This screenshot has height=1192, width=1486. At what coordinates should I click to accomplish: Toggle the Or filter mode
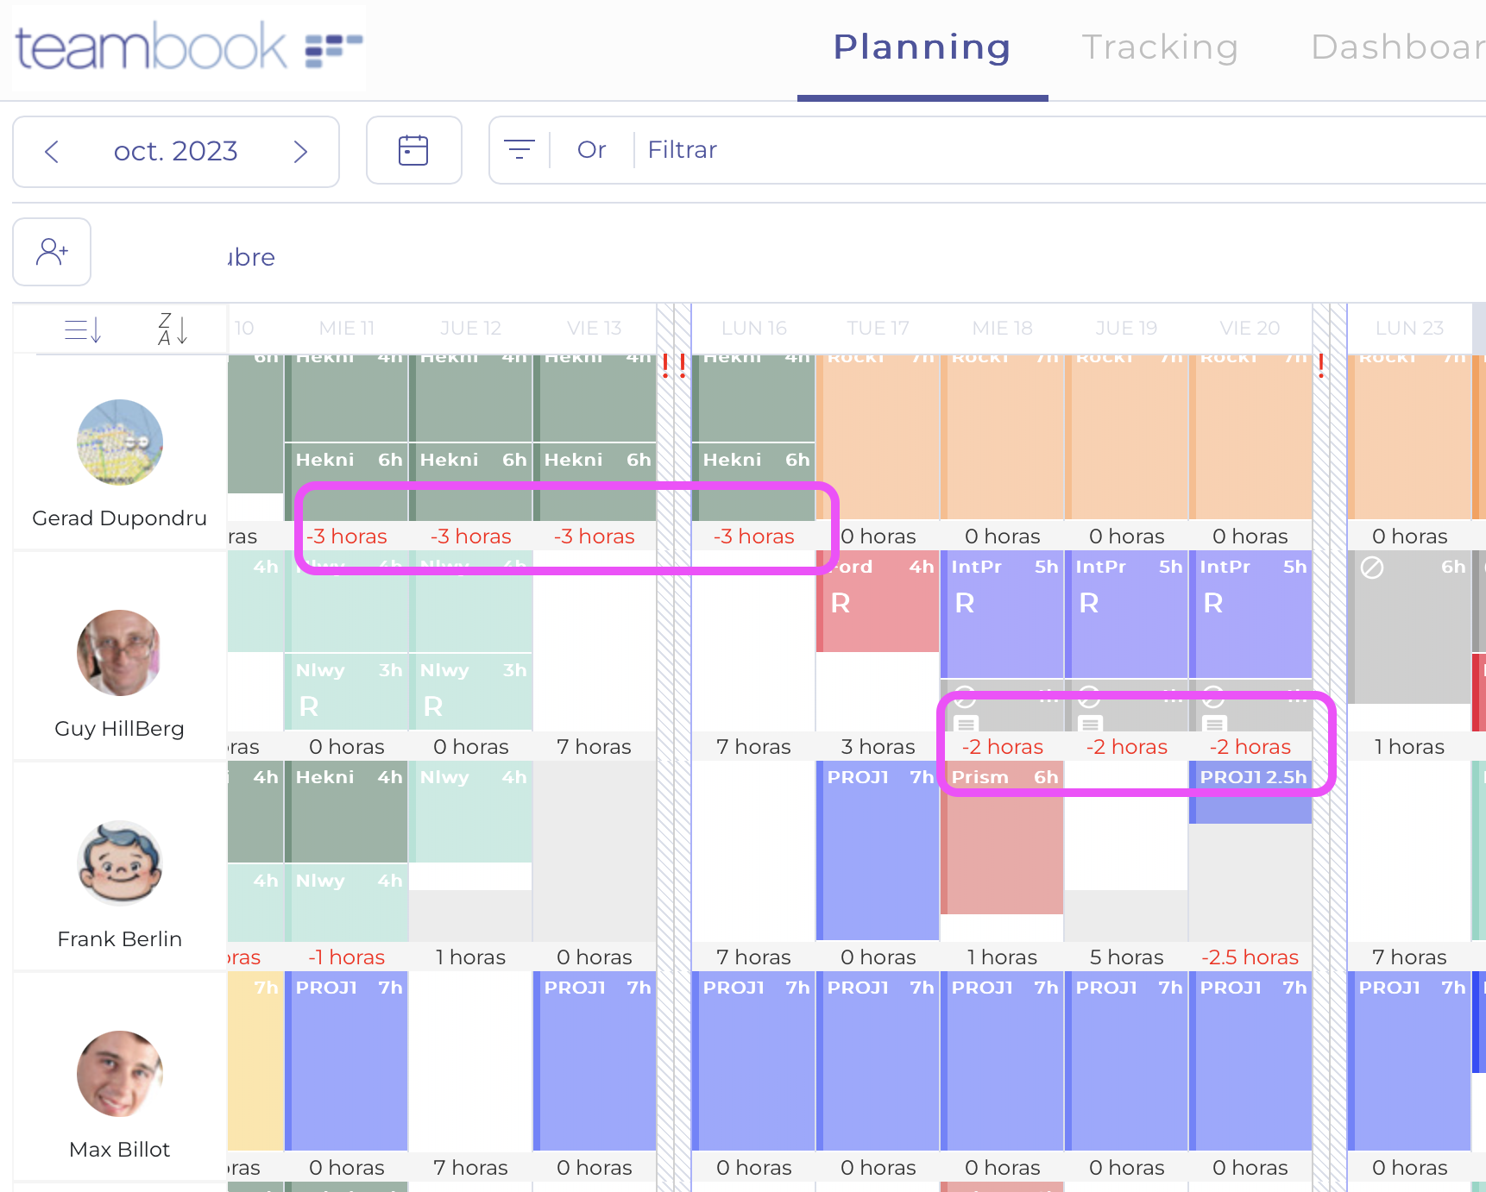(591, 149)
